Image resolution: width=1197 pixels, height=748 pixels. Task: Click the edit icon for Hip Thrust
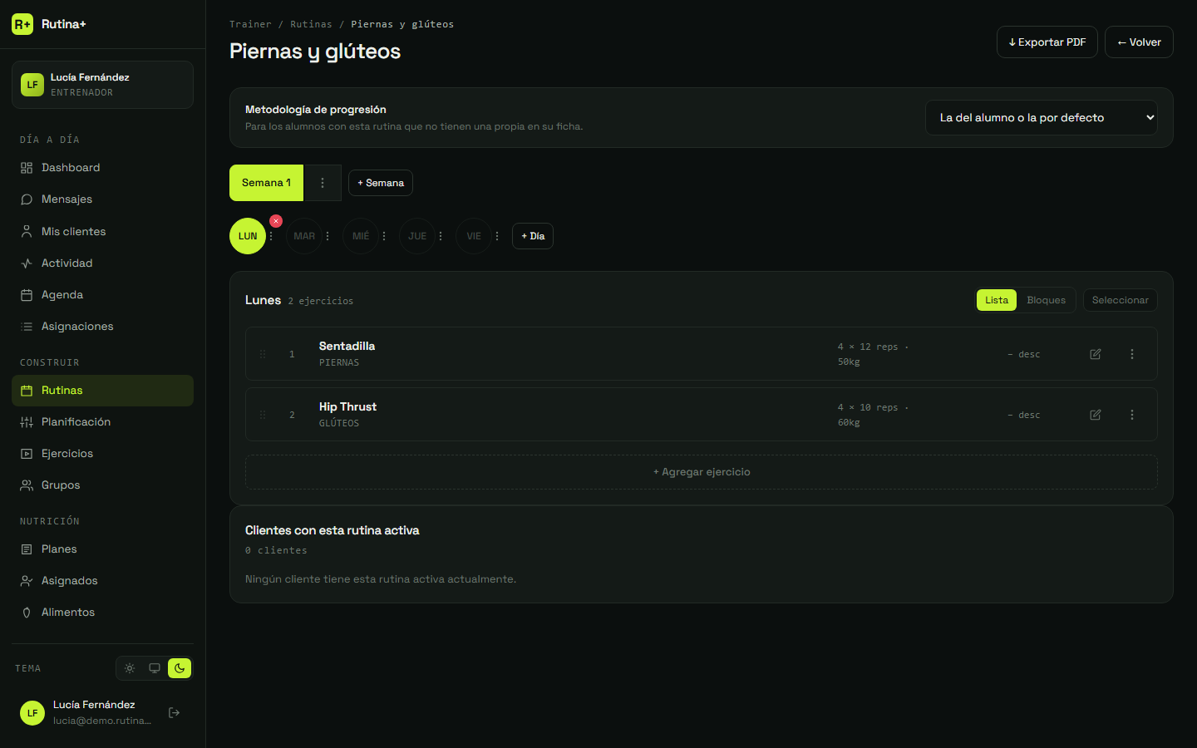point(1096,415)
